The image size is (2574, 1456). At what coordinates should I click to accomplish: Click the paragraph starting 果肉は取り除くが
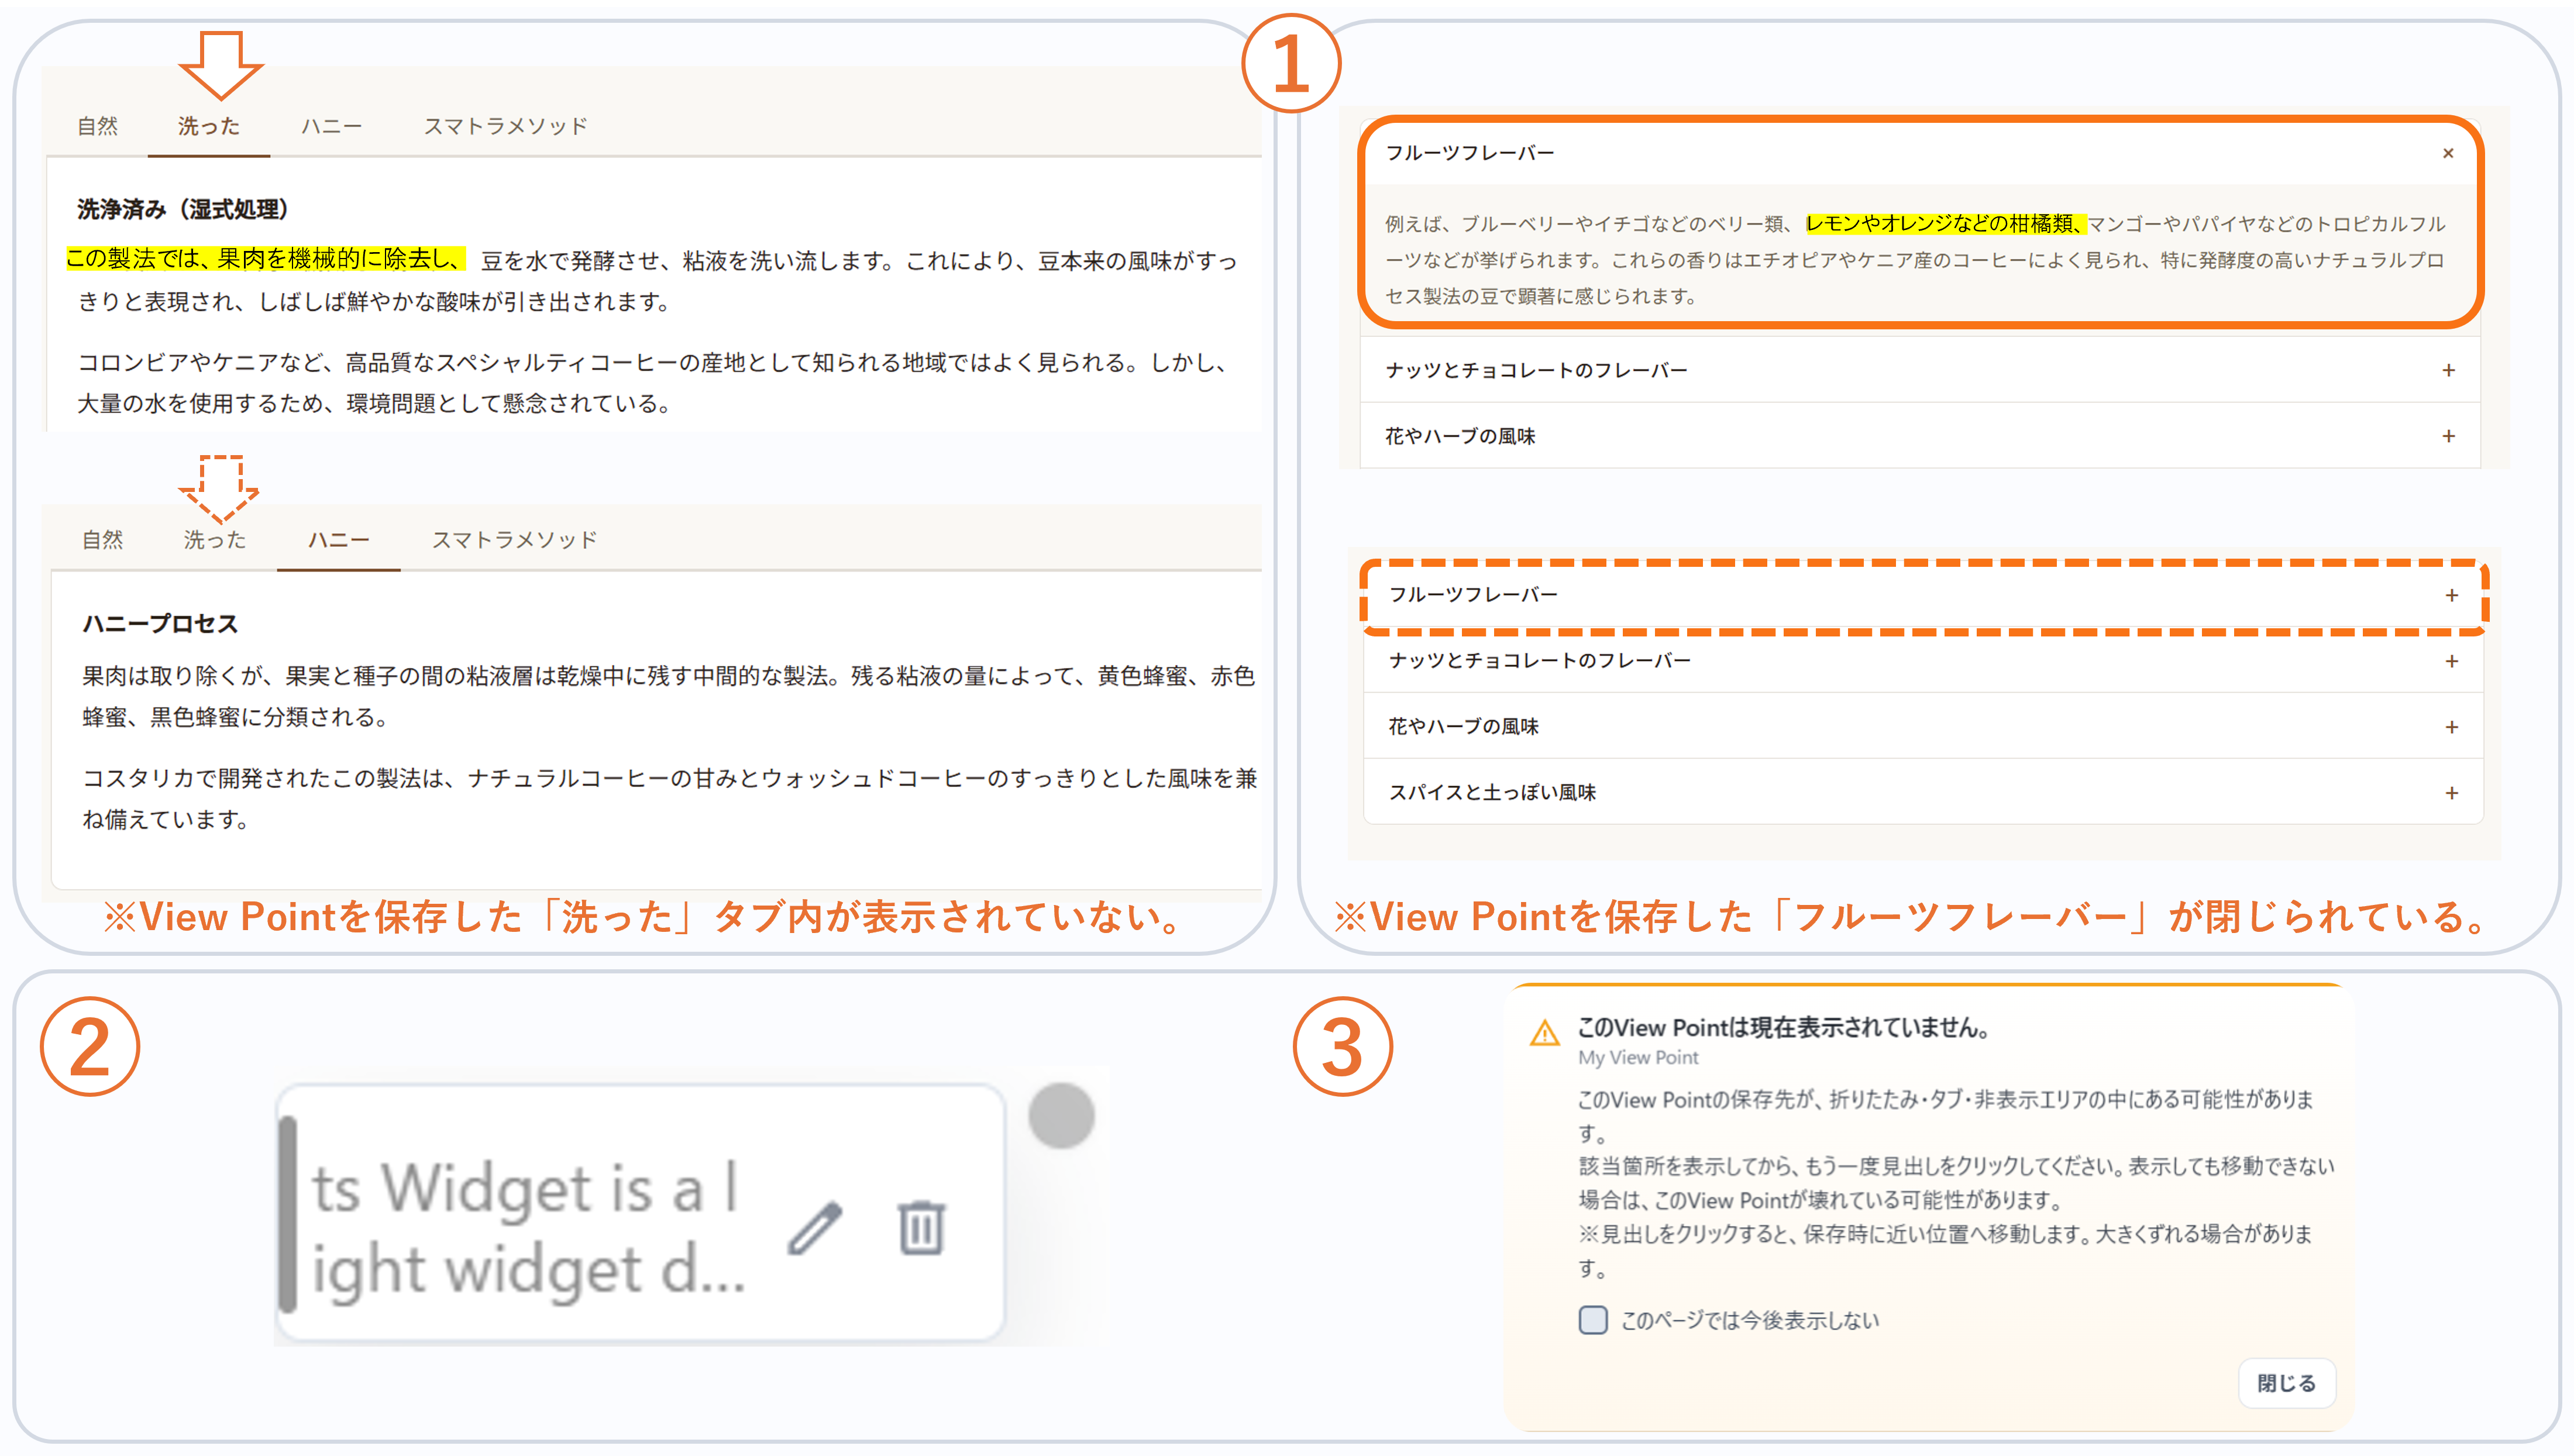pyautogui.click(x=668, y=696)
